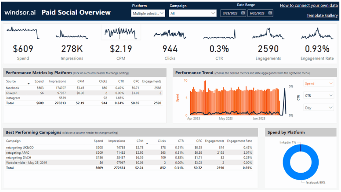
Task: Click the Spend sparkline chart
Action: coord(23,33)
